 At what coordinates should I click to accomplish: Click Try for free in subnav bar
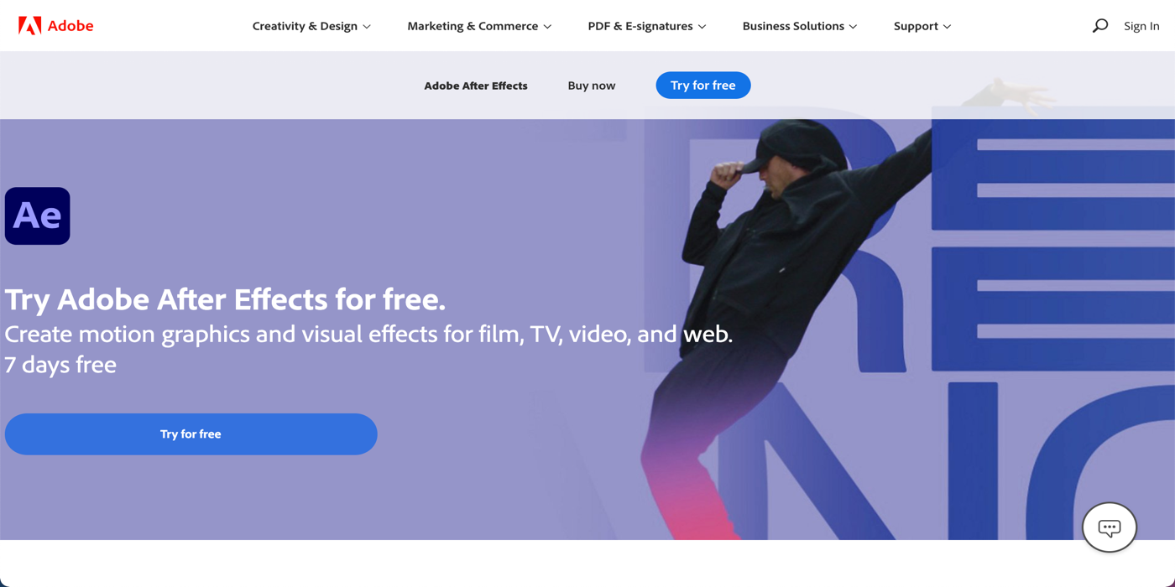tap(703, 86)
